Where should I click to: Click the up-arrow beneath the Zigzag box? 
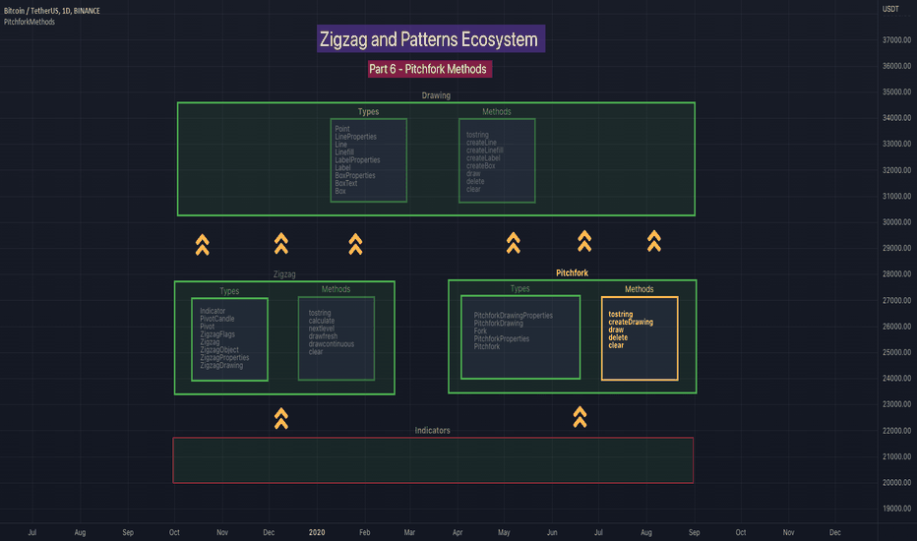[x=281, y=419]
